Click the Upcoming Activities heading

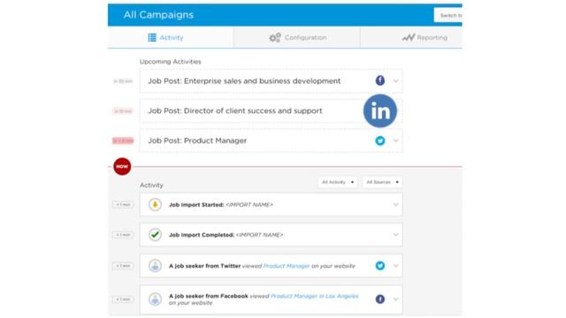[x=171, y=62]
